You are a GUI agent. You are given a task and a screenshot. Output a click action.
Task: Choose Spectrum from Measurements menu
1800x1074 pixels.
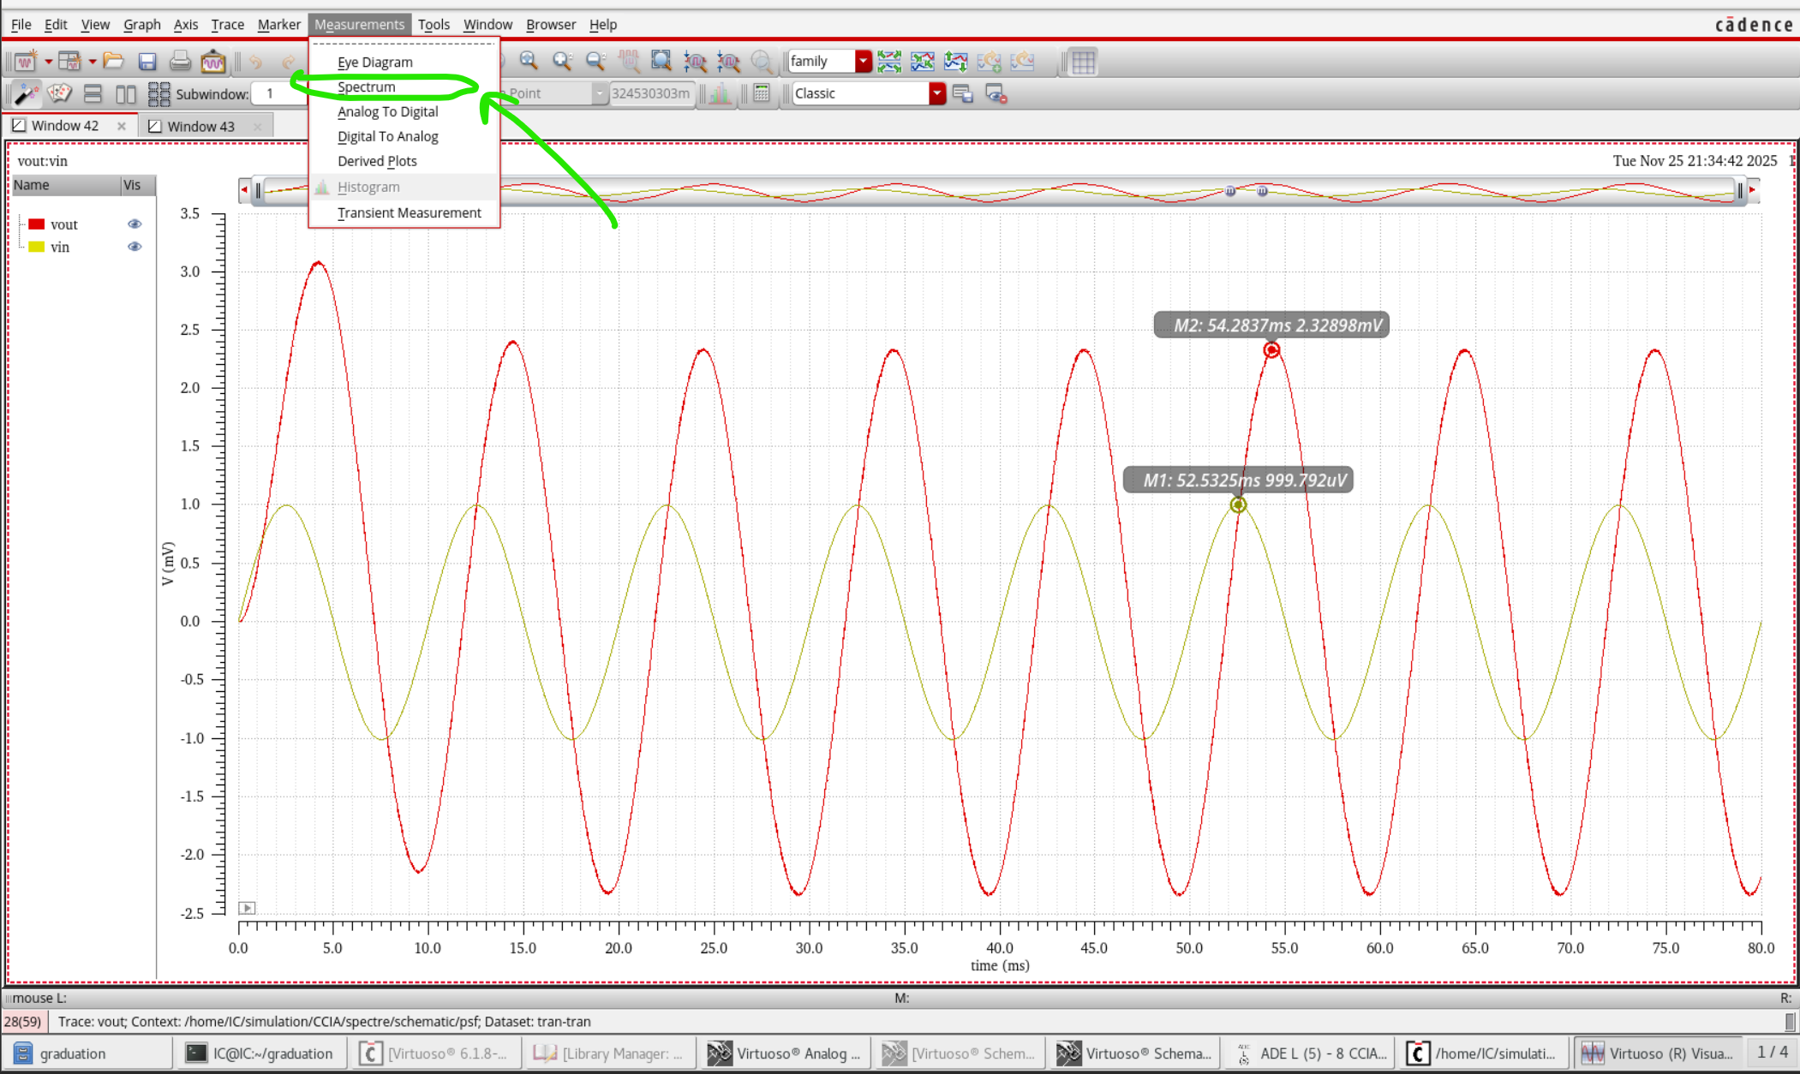[367, 87]
